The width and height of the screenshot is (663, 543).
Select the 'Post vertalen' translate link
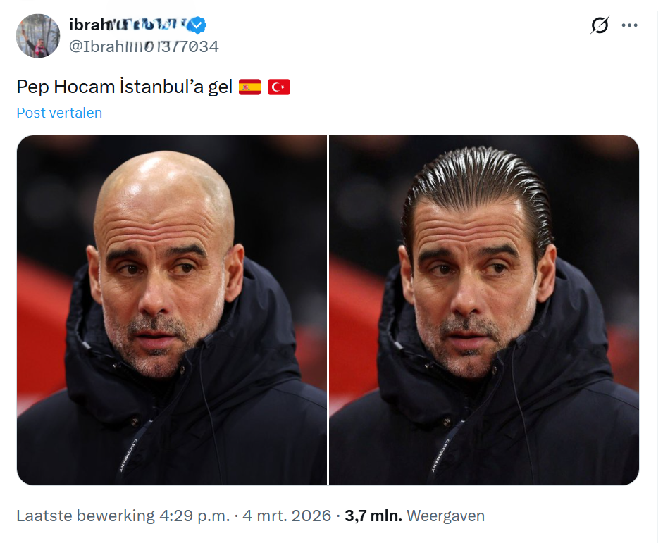click(x=59, y=113)
